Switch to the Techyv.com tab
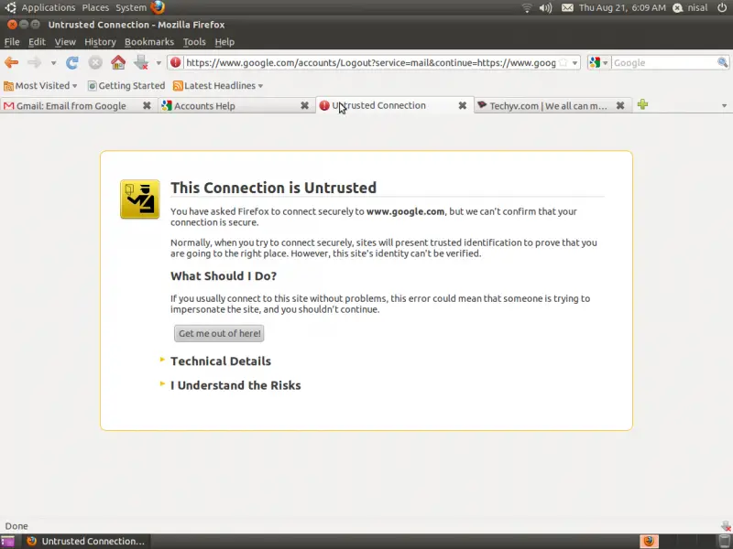 (x=548, y=105)
